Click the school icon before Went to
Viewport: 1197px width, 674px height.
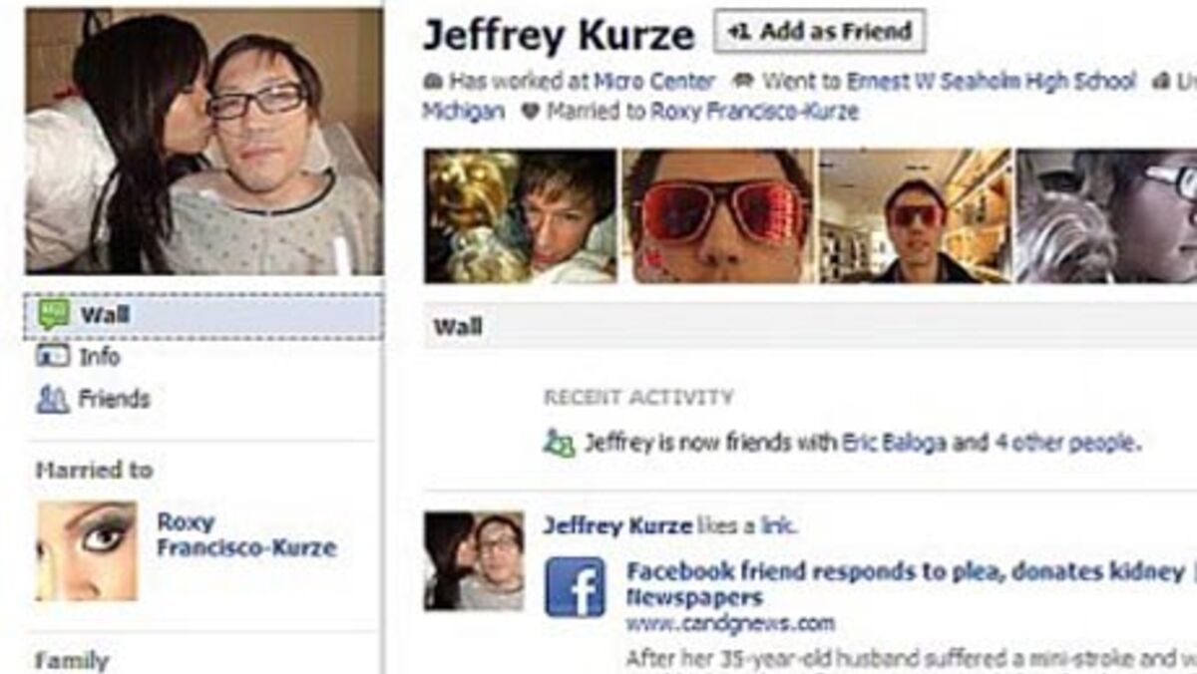click(x=743, y=82)
